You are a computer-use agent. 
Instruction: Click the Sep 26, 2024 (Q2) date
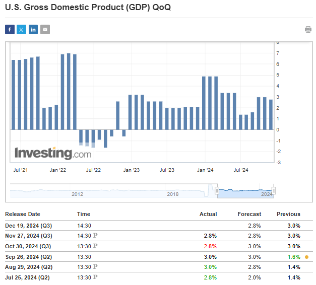click(x=29, y=257)
